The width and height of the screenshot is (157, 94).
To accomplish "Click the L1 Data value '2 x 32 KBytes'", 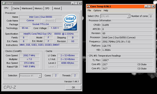I will tap(68, 55).
